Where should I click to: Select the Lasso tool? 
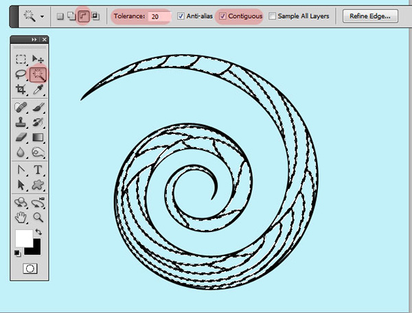tap(21, 74)
